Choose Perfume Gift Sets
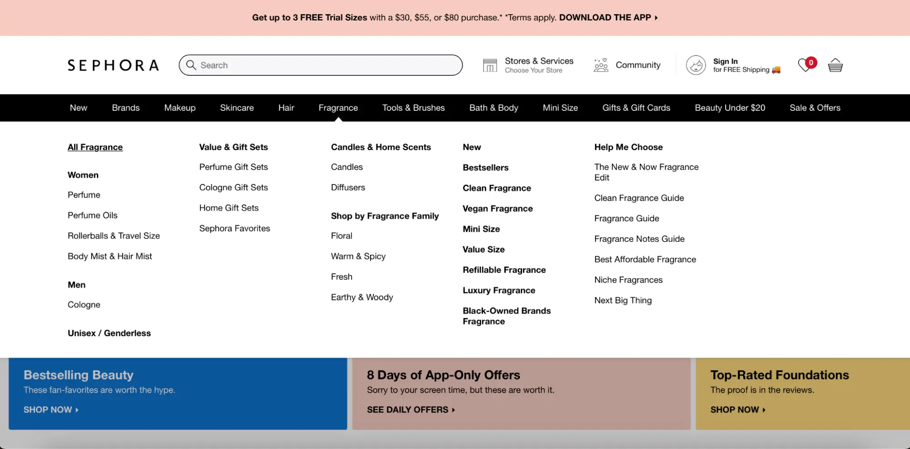 (x=234, y=167)
